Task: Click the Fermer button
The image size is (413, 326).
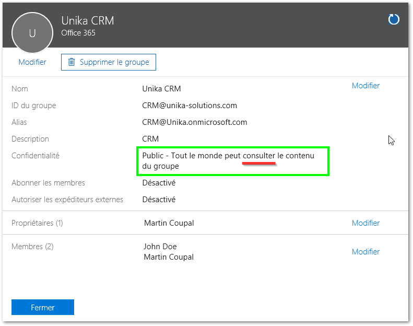Action: (43, 307)
